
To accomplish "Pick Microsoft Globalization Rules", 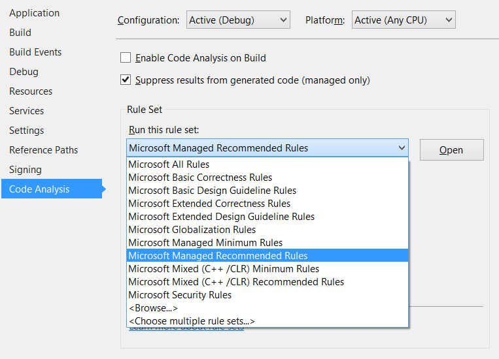I will point(192,230).
